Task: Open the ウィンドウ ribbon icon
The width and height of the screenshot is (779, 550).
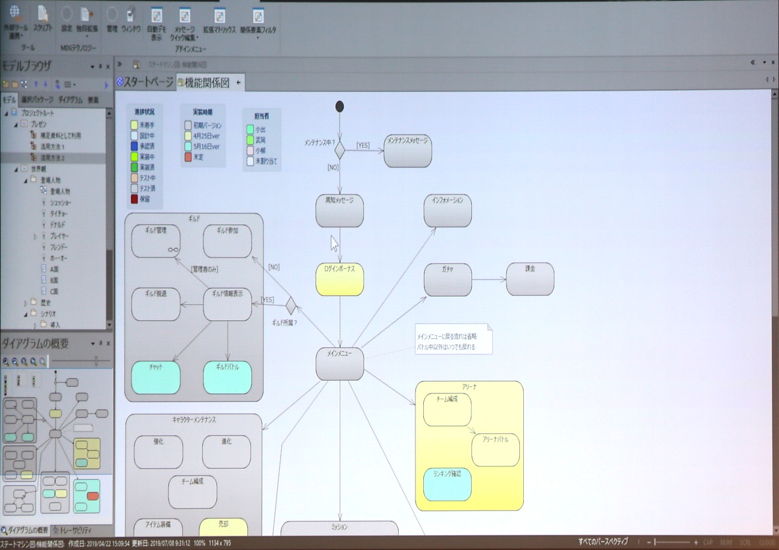Action: pos(130,14)
